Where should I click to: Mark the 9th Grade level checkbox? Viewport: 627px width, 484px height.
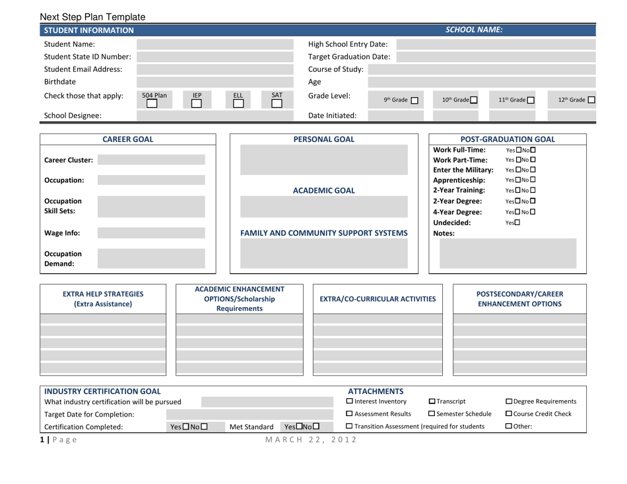[416, 98]
